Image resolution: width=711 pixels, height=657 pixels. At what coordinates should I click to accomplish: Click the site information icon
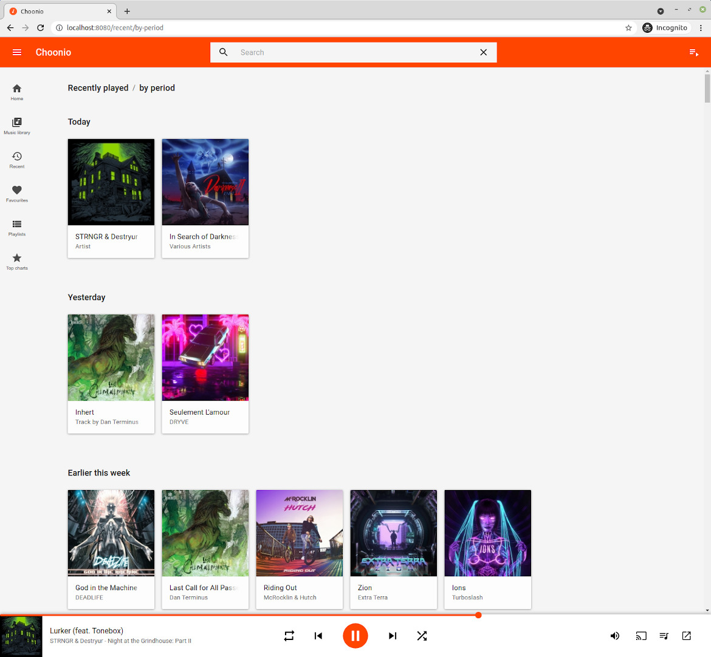(x=59, y=28)
